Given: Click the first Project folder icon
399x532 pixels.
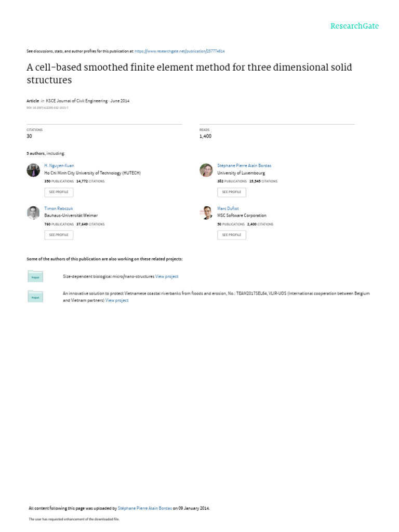Looking at the screenshot, I should [35, 276].
